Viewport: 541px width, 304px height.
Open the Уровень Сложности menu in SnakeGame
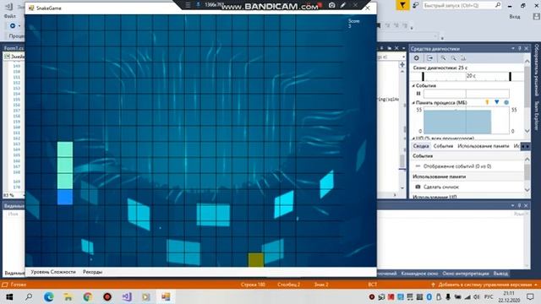(53, 272)
